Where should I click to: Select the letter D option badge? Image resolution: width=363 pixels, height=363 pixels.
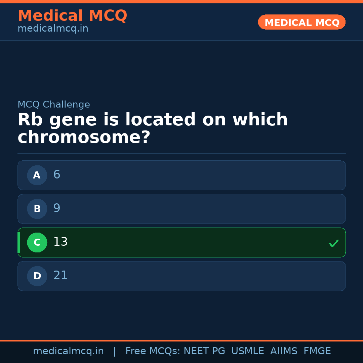[37, 276]
